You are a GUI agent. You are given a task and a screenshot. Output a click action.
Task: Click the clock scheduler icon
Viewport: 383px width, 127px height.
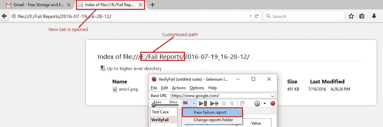point(257,104)
